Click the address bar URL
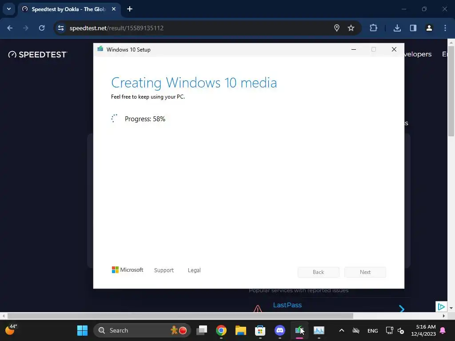Image resolution: width=455 pixels, height=341 pixels. (116, 28)
